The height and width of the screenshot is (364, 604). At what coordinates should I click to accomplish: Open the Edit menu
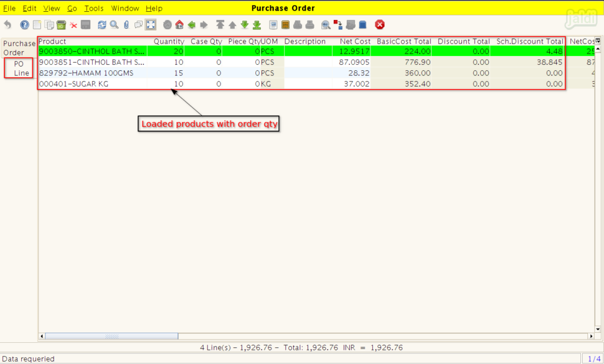[x=29, y=8]
